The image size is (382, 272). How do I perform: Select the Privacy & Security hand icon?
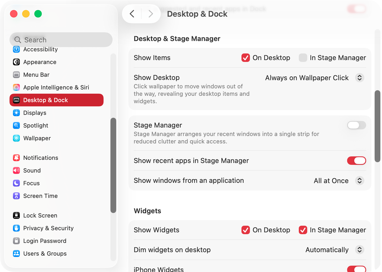16,228
